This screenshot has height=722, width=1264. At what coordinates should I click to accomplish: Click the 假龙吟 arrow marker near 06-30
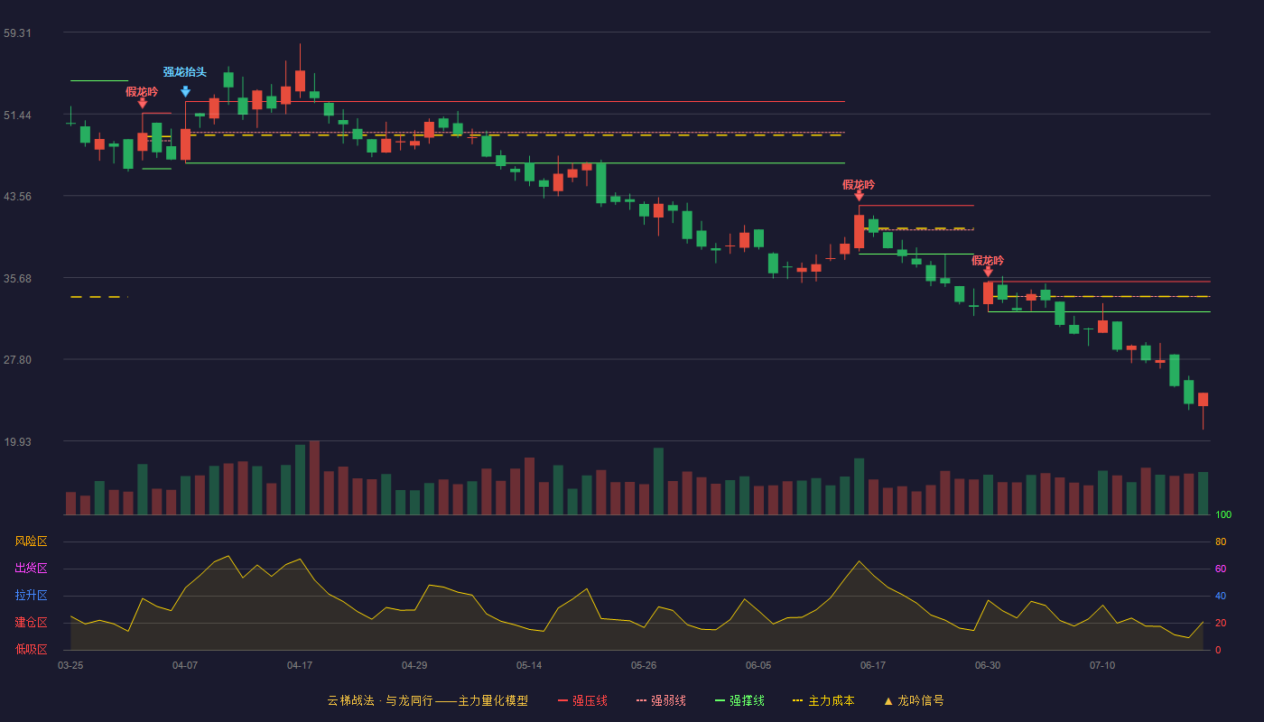tap(988, 271)
